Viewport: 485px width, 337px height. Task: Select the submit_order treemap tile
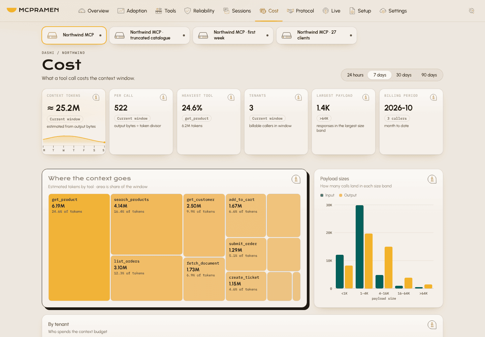tap(246, 254)
